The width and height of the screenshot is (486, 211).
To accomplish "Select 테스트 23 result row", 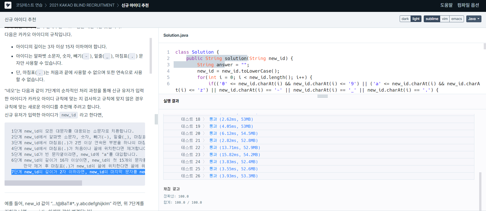I will point(319,155).
